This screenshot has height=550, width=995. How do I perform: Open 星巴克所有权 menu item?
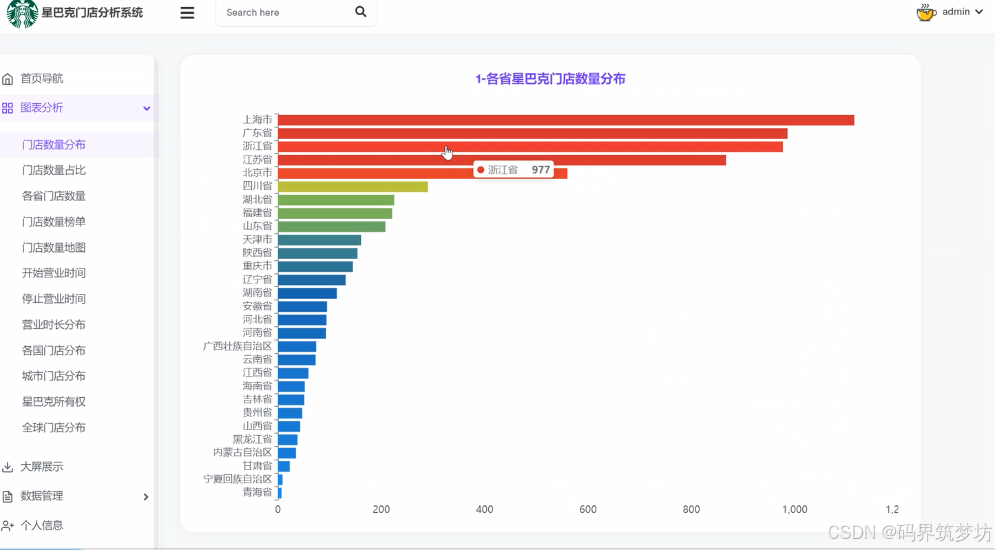(54, 402)
